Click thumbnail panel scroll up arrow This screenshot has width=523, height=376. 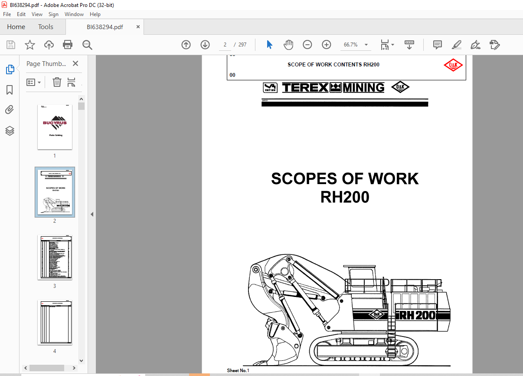(81, 99)
